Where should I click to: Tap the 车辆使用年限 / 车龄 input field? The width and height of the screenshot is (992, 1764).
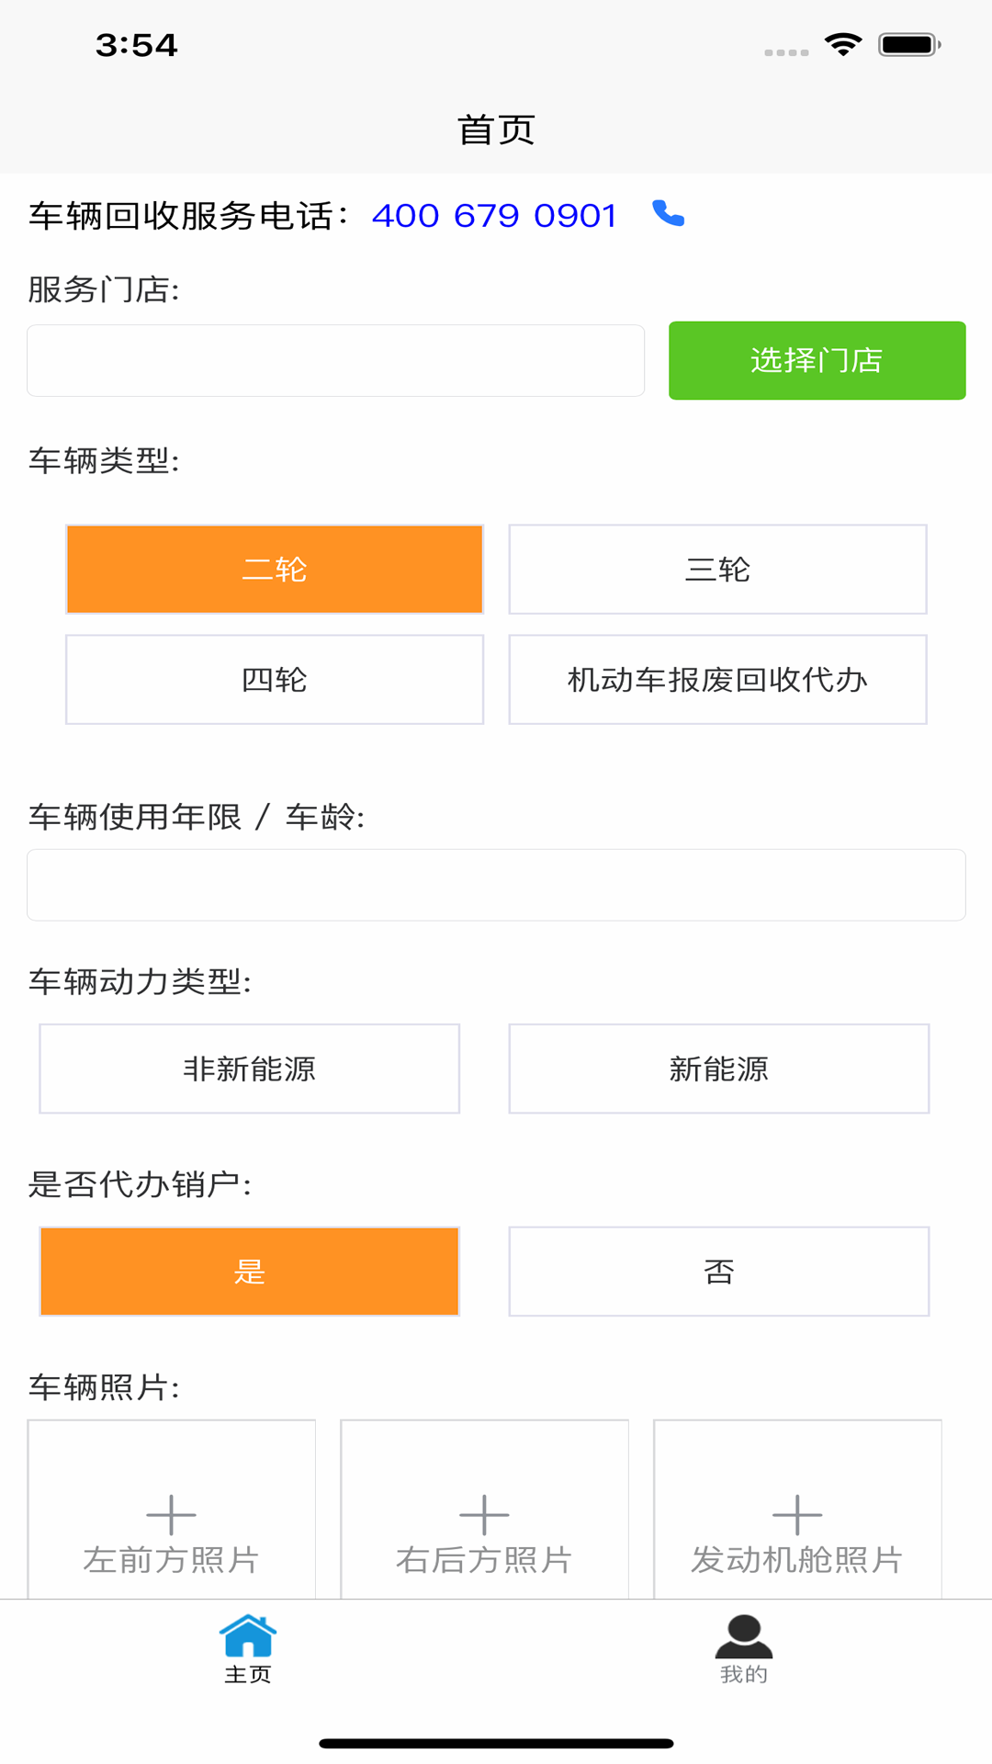(496, 885)
